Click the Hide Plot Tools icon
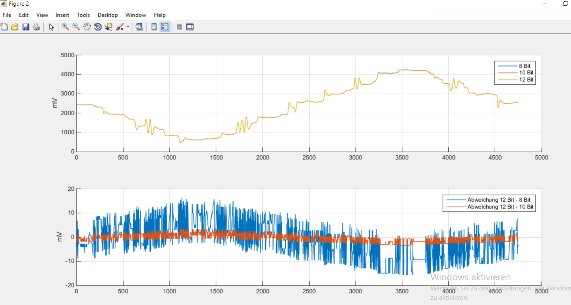Viewport: 571px width, 305px height. (180, 27)
